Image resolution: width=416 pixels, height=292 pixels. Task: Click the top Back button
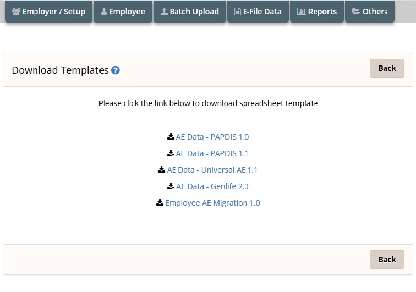387,68
